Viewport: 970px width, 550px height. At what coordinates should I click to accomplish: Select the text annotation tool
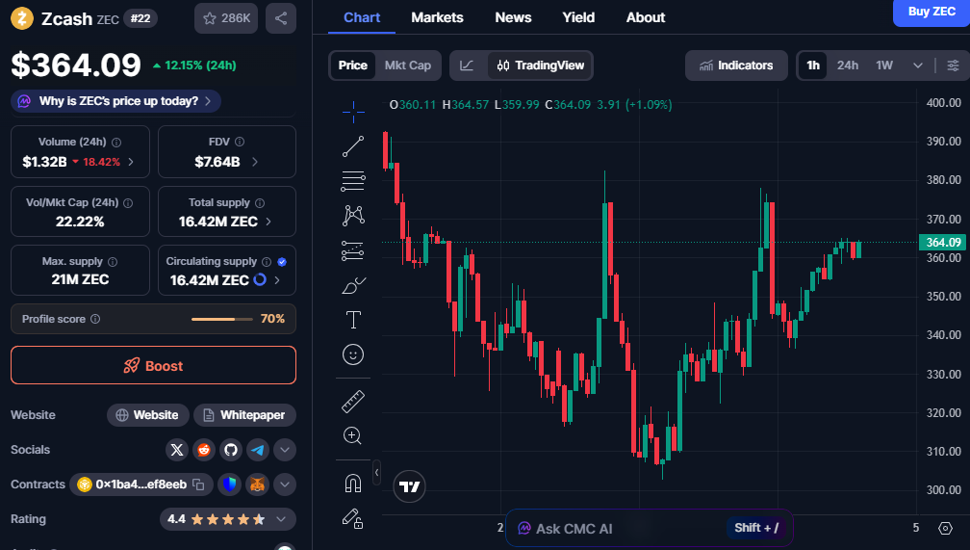[x=353, y=320]
